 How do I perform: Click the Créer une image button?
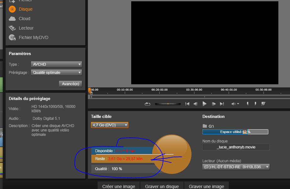pyautogui.click(x=119, y=186)
